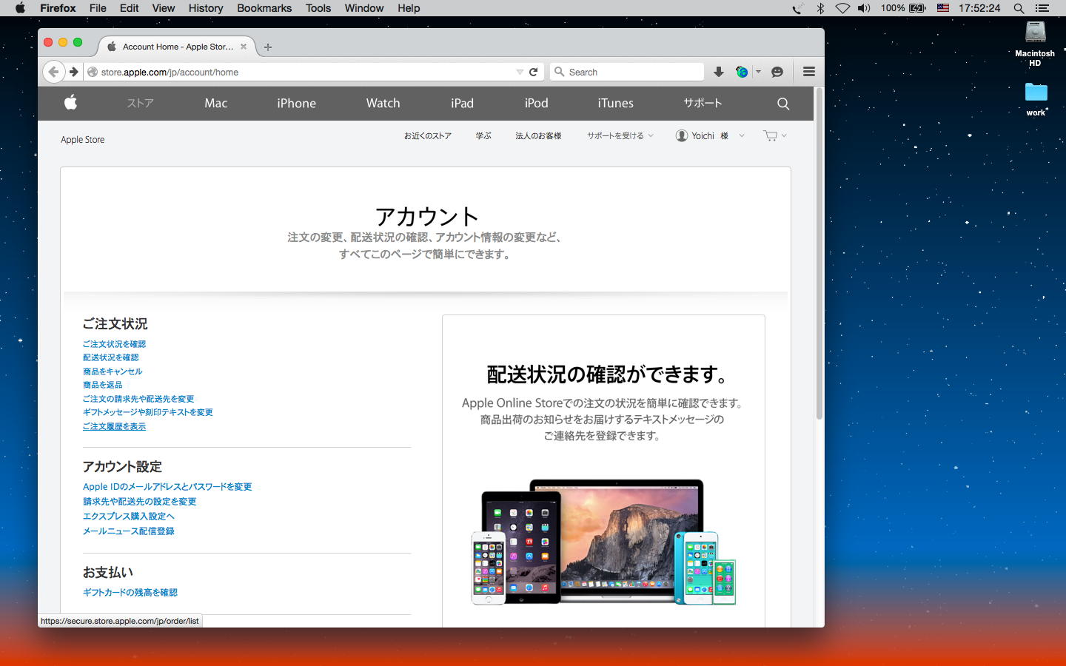Click the Bluetooth icon in menu bar
The image size is (1066, 666).
click(x=820, y=8)
